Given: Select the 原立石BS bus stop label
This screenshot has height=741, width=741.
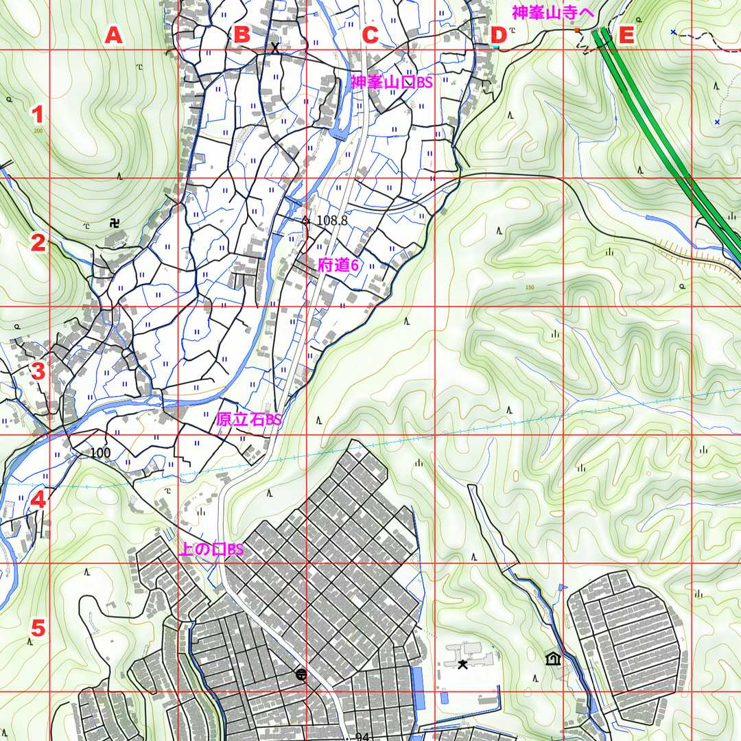Looking at the screenshot, I should [248, 420].
